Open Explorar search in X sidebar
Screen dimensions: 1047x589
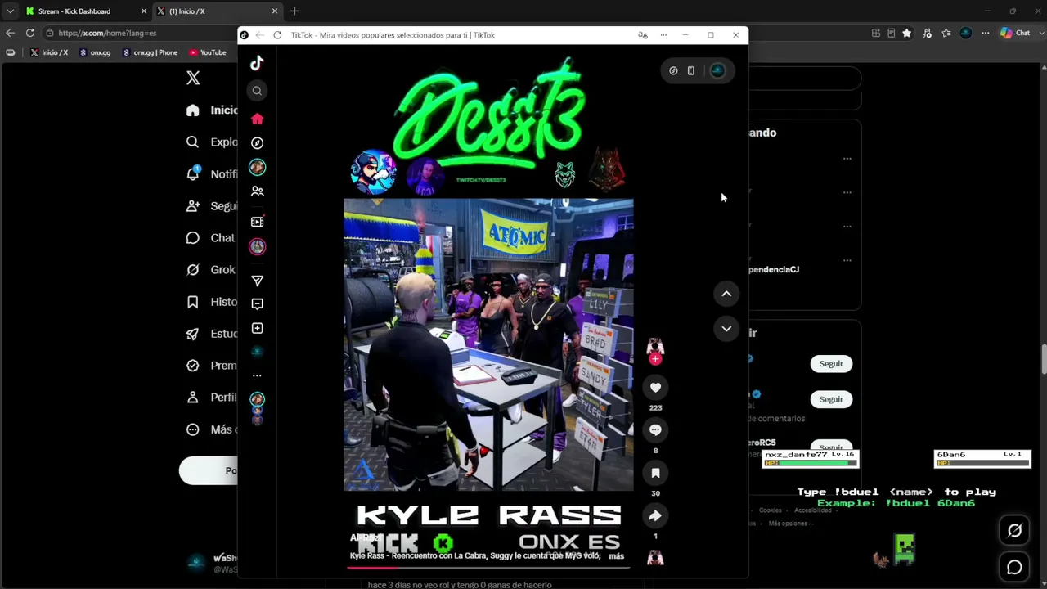point(212,142)
